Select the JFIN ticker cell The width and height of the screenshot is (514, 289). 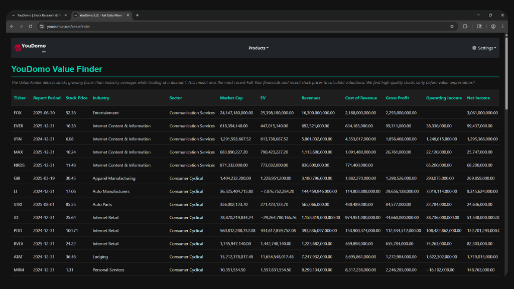(18, 139)
